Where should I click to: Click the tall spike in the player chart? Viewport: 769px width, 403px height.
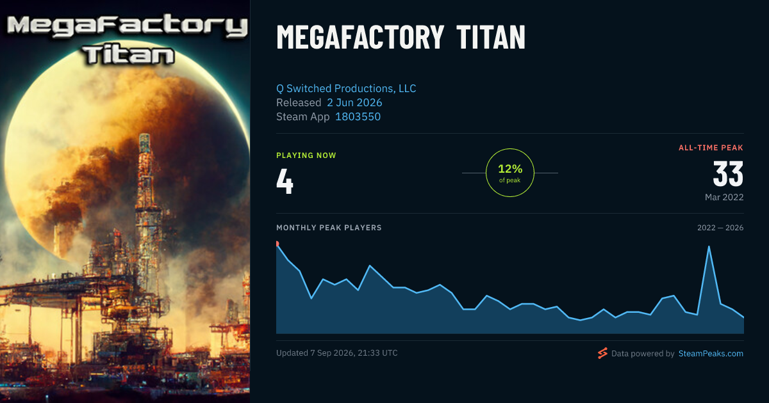click(x=709, y=246)
